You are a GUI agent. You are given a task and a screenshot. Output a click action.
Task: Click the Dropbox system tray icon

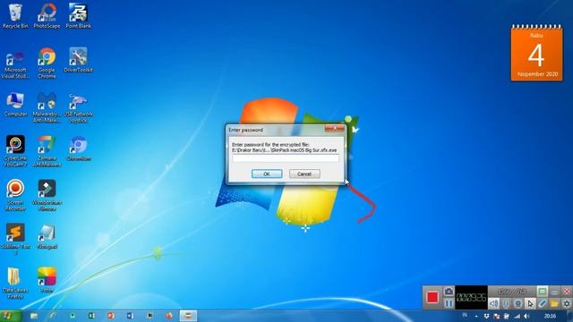(486, 316)
